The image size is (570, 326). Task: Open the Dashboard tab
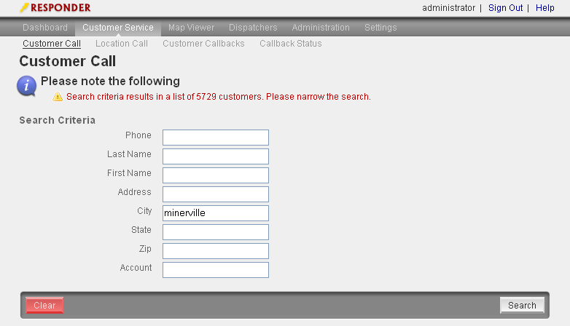(45, 28)
